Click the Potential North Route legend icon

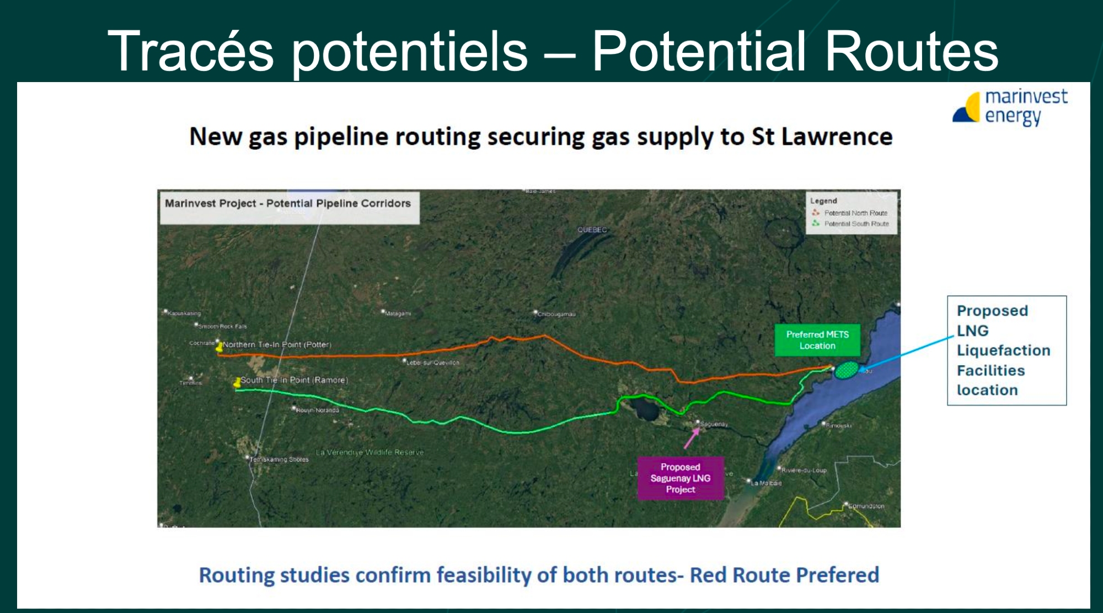click(816, 213)
